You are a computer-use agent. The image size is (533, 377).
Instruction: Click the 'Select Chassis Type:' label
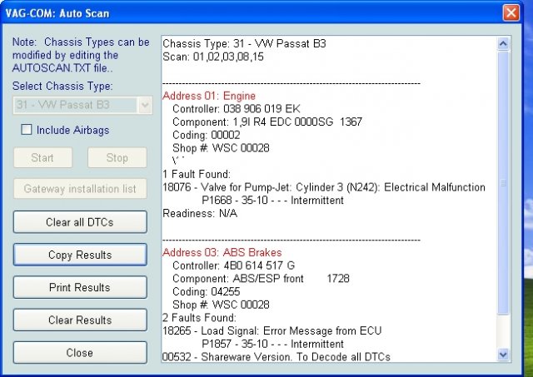[62, 86]
